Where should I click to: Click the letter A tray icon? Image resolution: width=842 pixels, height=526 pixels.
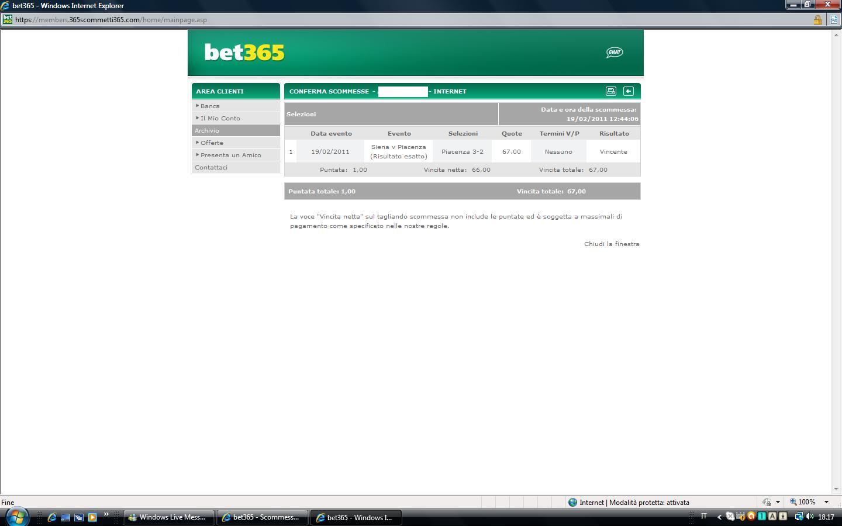772,517
